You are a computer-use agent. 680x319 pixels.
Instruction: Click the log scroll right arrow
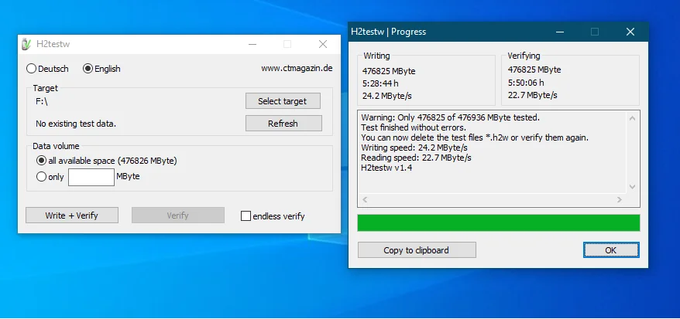point(620,200)
